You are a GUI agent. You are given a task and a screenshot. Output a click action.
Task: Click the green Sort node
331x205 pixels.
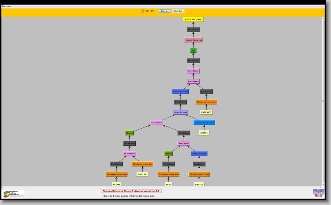193,50
